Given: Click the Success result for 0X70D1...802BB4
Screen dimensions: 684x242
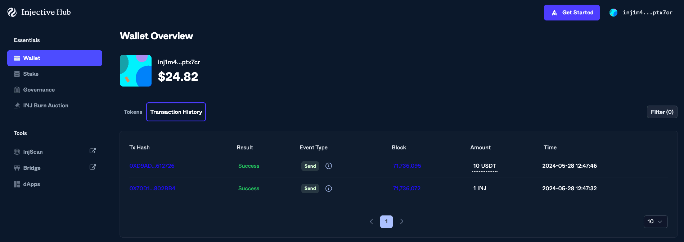Looking at the screenshot, I should tap(249, 189).
